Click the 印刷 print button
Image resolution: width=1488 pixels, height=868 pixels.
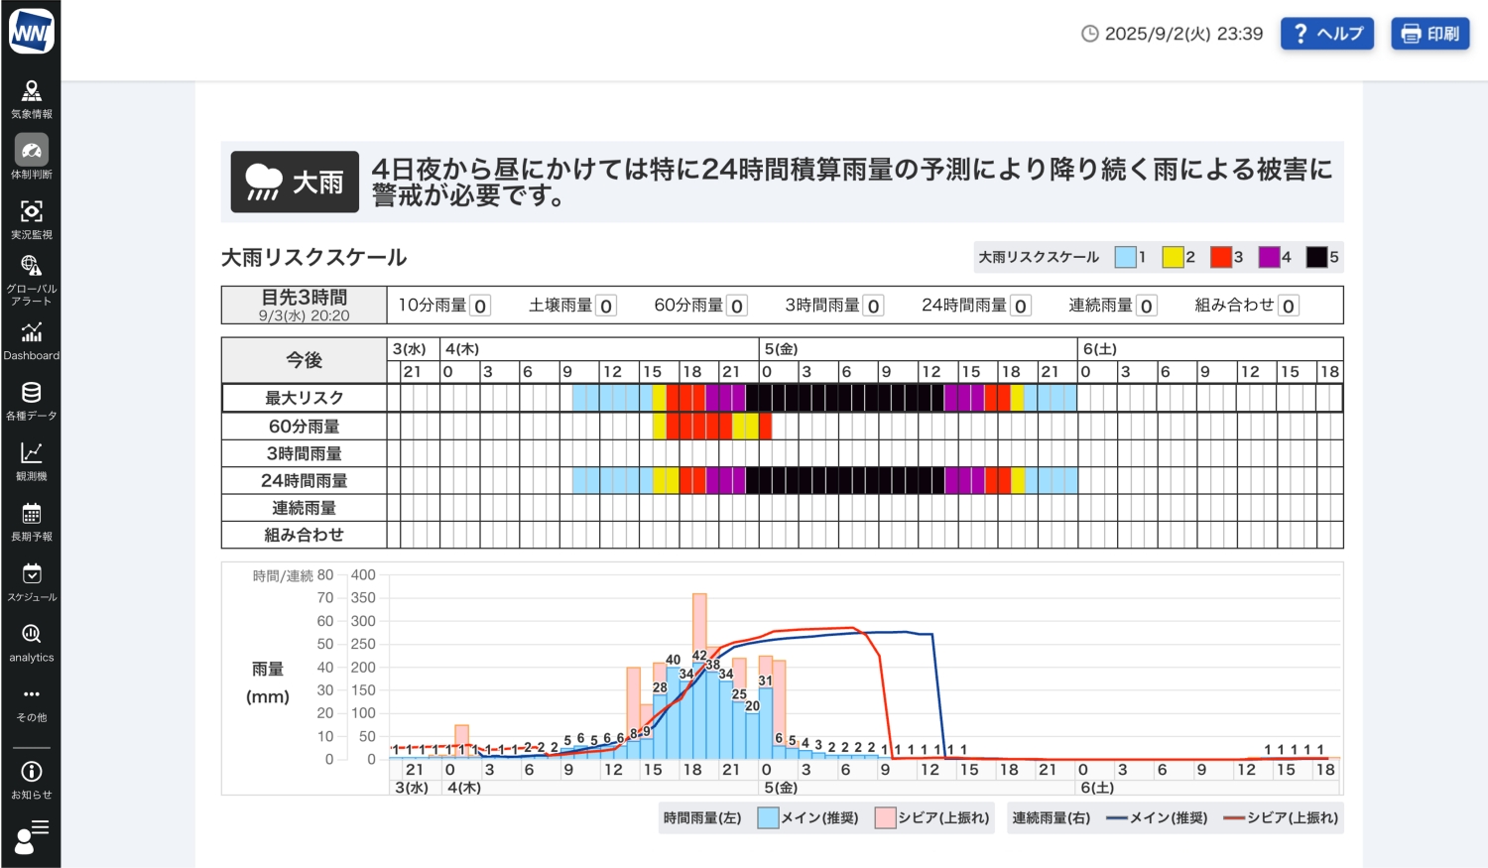pos(1429,34)
